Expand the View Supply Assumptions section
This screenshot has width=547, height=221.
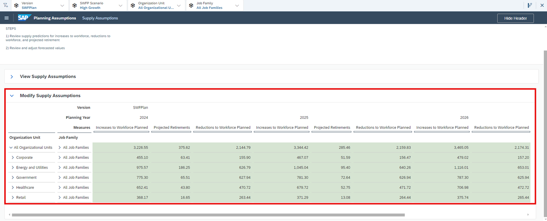point(12,77)
